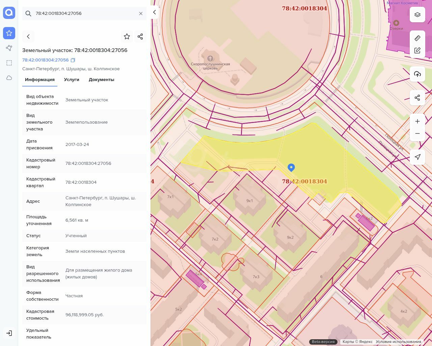The height and width of the screenshot is (346, 432).
Task: Switch to the Услуги tab
Action: pyautogui.click(x=72, y=80)
